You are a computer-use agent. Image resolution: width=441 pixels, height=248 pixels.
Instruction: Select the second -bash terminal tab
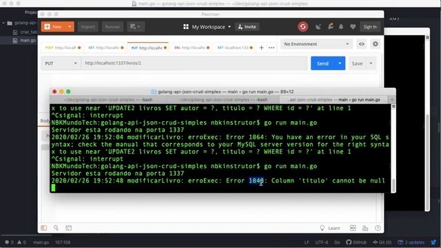(223, 100)
